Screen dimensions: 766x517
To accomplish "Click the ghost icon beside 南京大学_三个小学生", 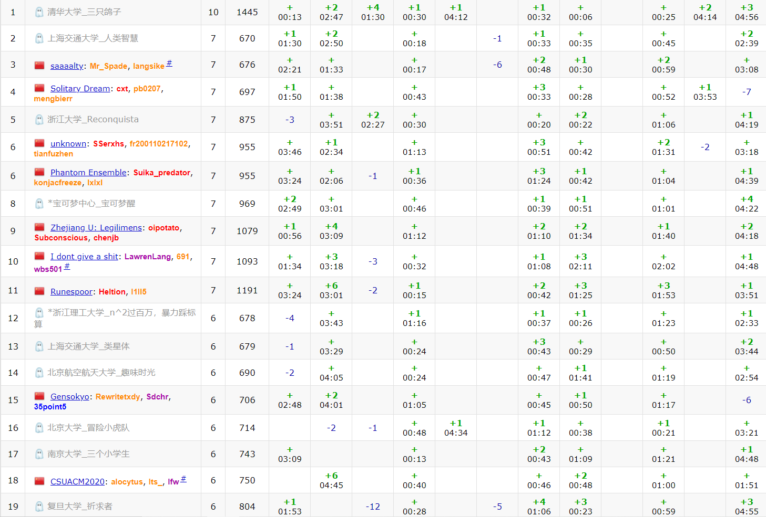I will (x=39, y=454).
